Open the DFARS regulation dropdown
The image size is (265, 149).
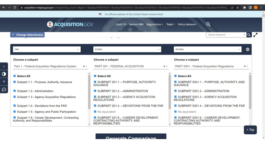pos(127,49)
